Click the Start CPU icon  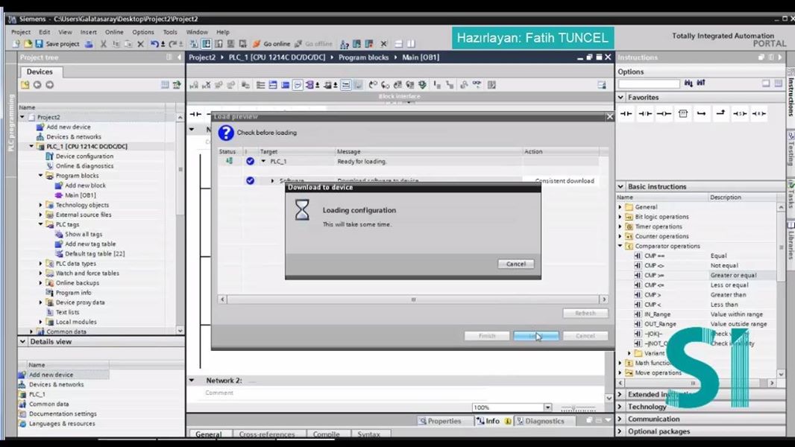point(356,44)
